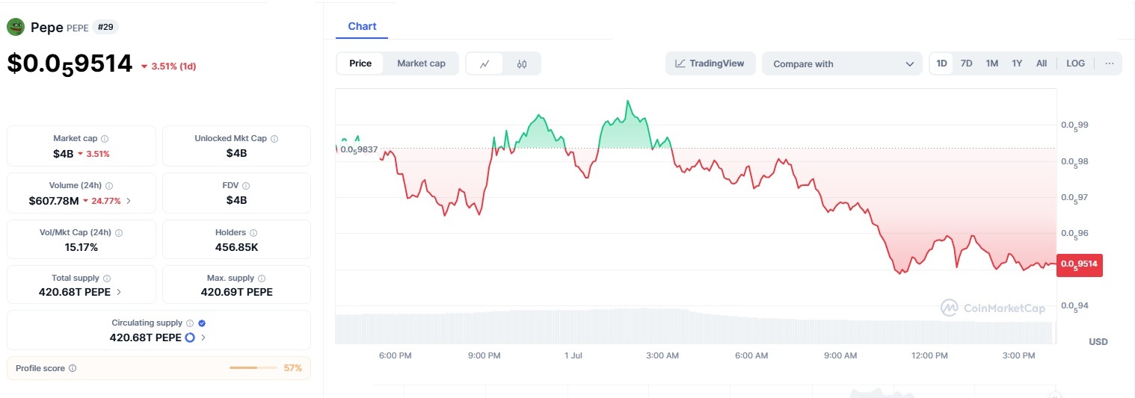This screenshot has width=1135, height=398.
Task: Open Total supply info icon
Action: [x=107, y=279]
